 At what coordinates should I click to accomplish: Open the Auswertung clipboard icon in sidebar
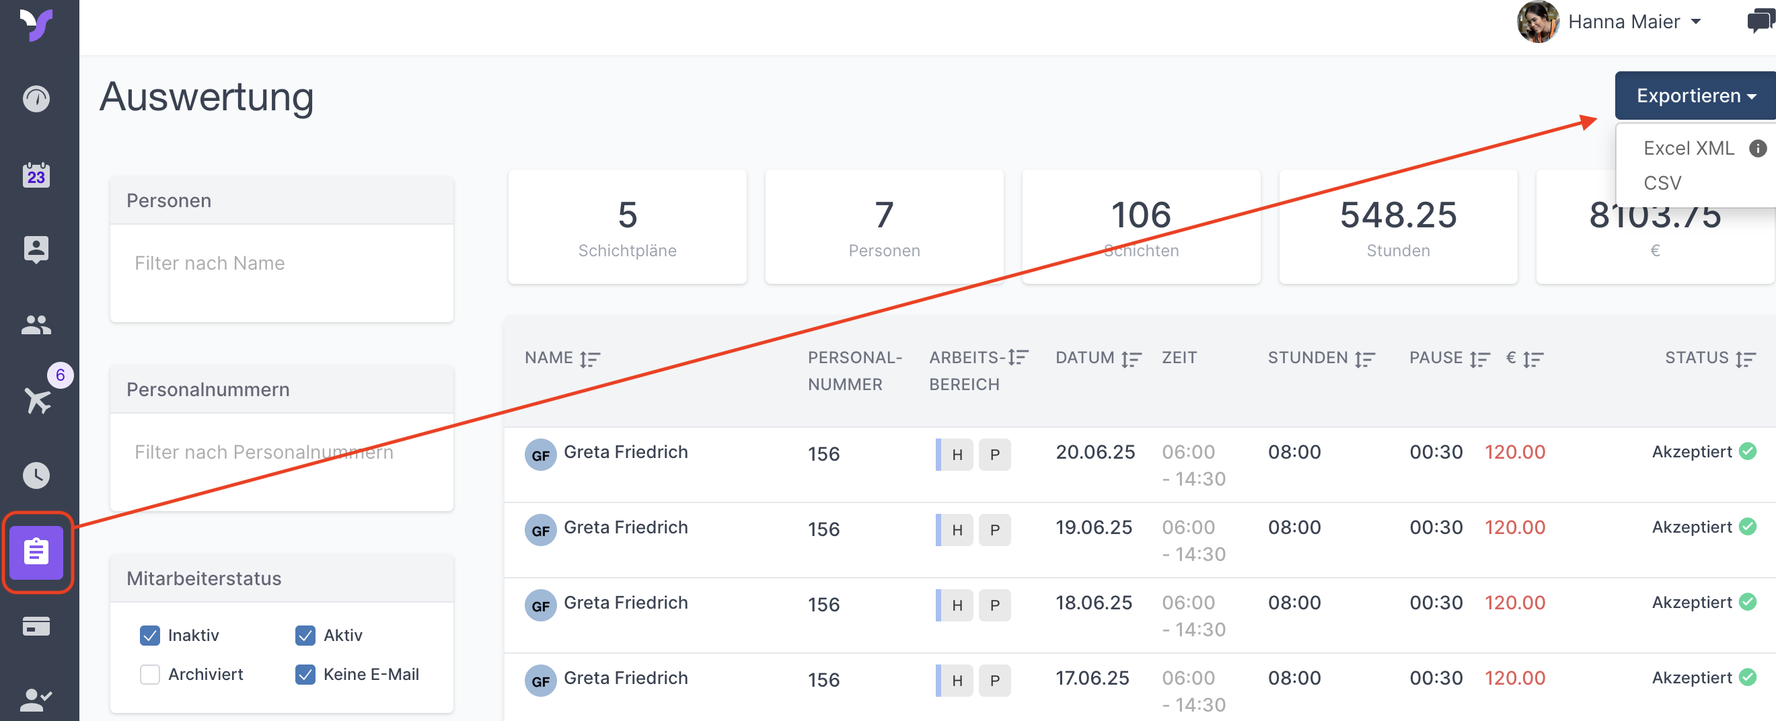click(x=36, y=552)
